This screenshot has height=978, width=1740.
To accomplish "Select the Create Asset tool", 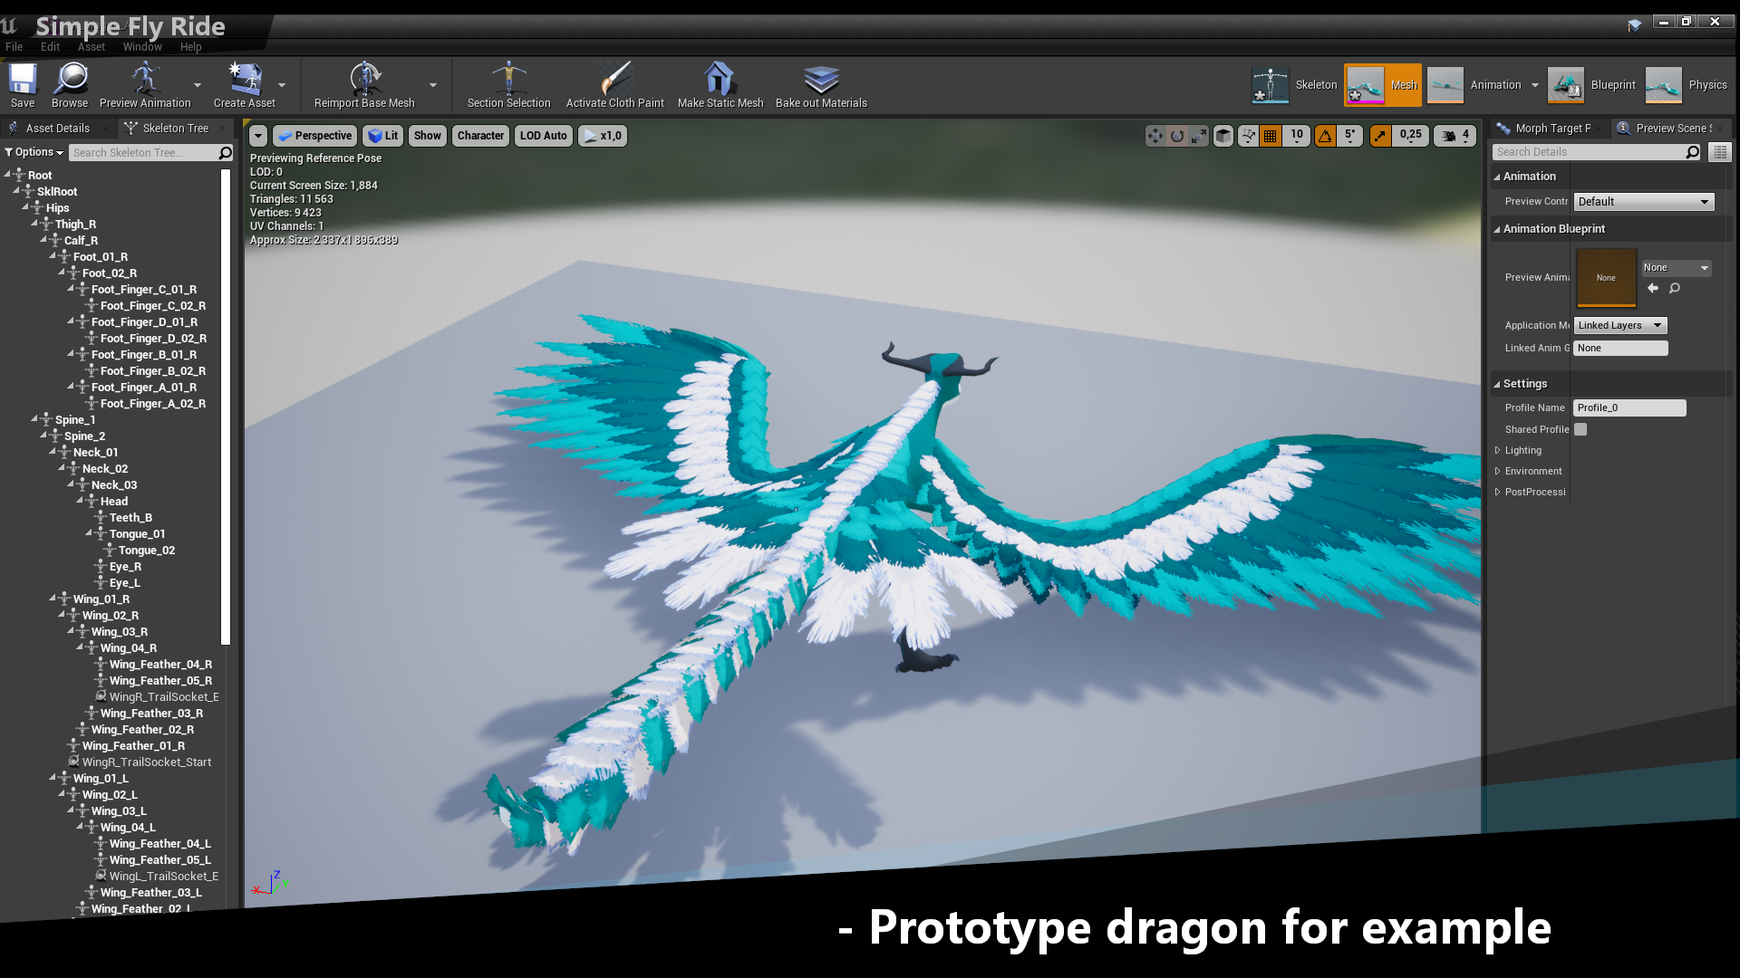I will pyautogui.click(x=244, y=85).
